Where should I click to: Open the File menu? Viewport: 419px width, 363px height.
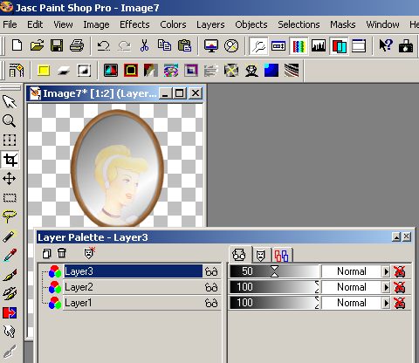tap(10, 24)
